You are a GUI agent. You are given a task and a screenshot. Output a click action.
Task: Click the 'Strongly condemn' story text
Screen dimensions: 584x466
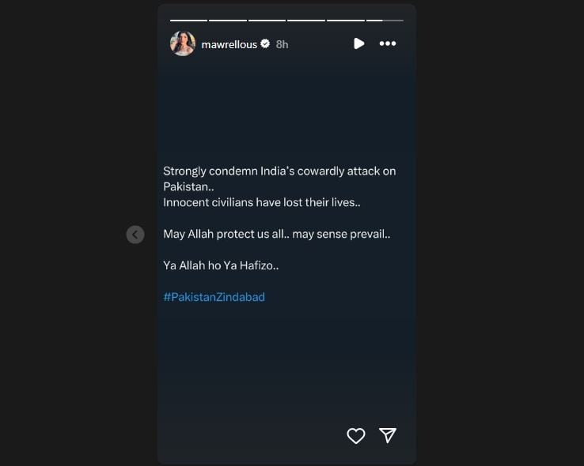279,179
